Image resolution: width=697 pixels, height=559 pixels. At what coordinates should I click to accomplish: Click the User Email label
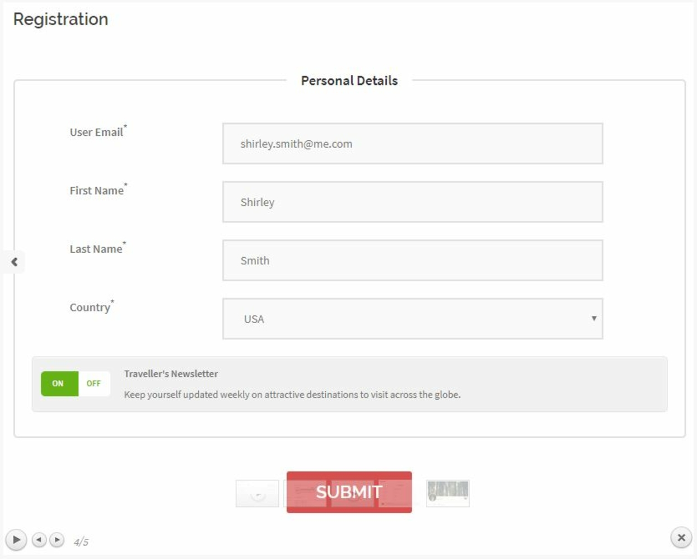(96, 132)
